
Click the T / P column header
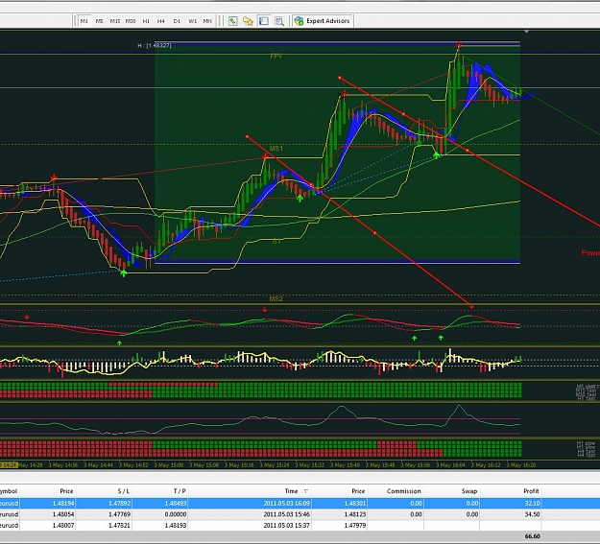[180, 491]
